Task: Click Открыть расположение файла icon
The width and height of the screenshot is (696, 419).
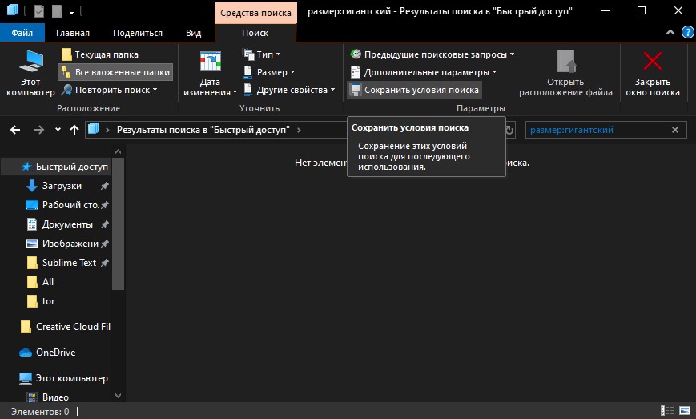Action: pos(565,72)
